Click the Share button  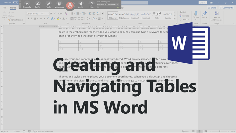click(x=213, y=8)
